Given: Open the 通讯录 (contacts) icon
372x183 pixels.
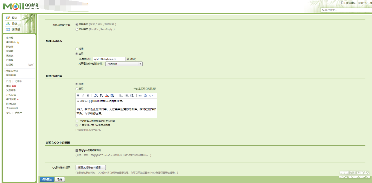Looking at the screenshot, I should [x=8, y=29].
